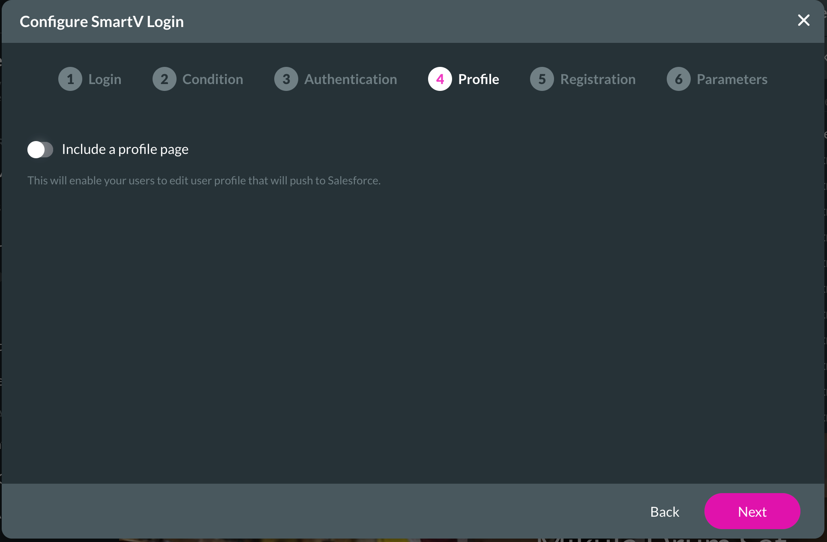Click the Authentication step 3 icon
Screen dimensions: 827x542
coord(284,78)
